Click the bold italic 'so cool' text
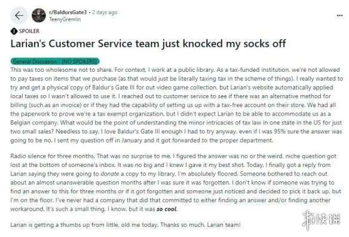This screenshot has height=237, width=349. 167,209
